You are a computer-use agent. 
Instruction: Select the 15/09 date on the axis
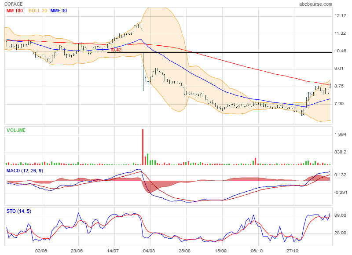click(221, 251)
